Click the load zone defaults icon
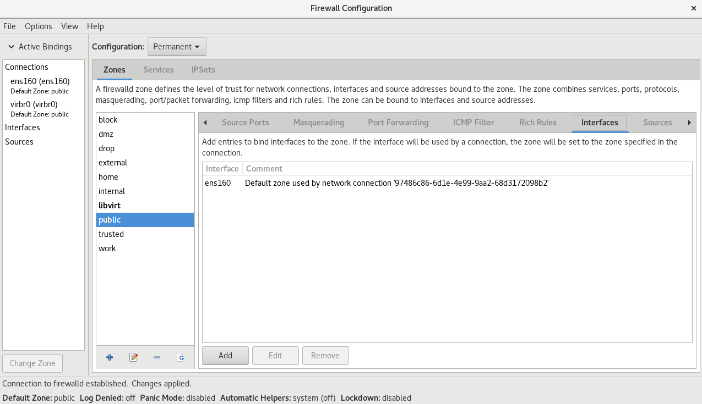The image size is (702, 404). (x=181, y=357)
